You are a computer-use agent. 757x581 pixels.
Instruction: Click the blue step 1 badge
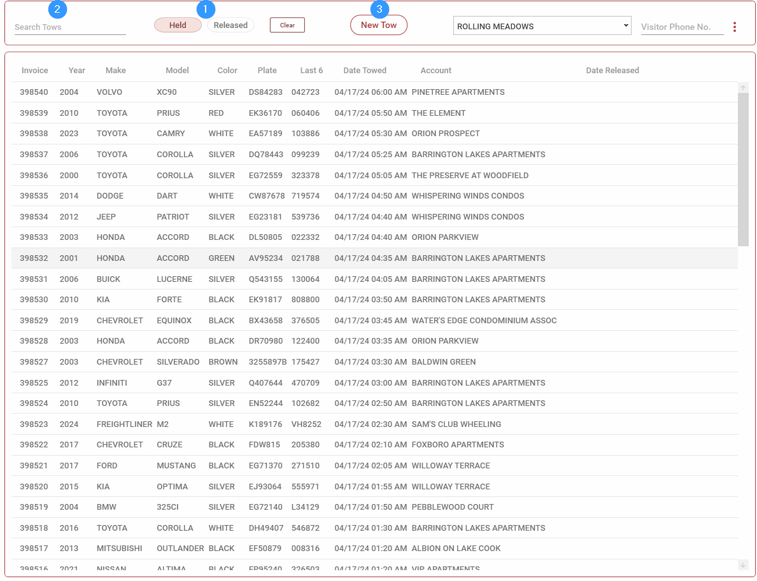206,10
